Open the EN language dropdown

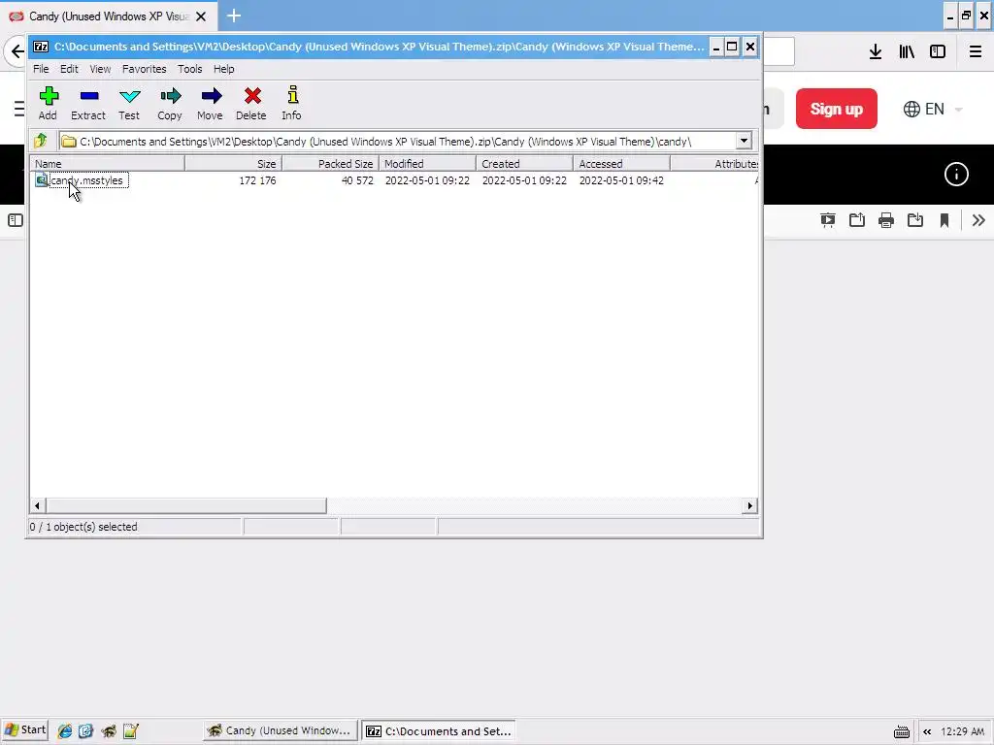[x=933, y=109]
